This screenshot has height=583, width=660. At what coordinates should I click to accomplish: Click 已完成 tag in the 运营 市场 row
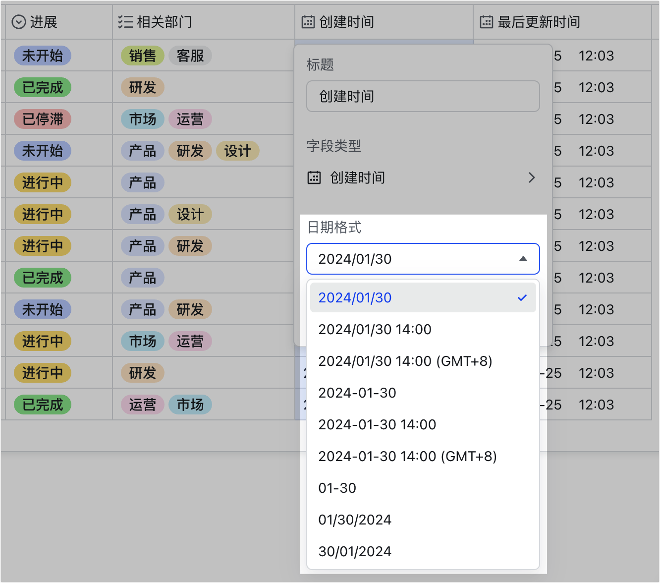point(43,405)
